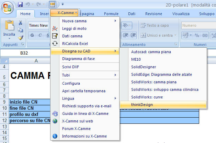
Task: Open Appunti clipboard dialog launcher
Action: coord(23,44)
